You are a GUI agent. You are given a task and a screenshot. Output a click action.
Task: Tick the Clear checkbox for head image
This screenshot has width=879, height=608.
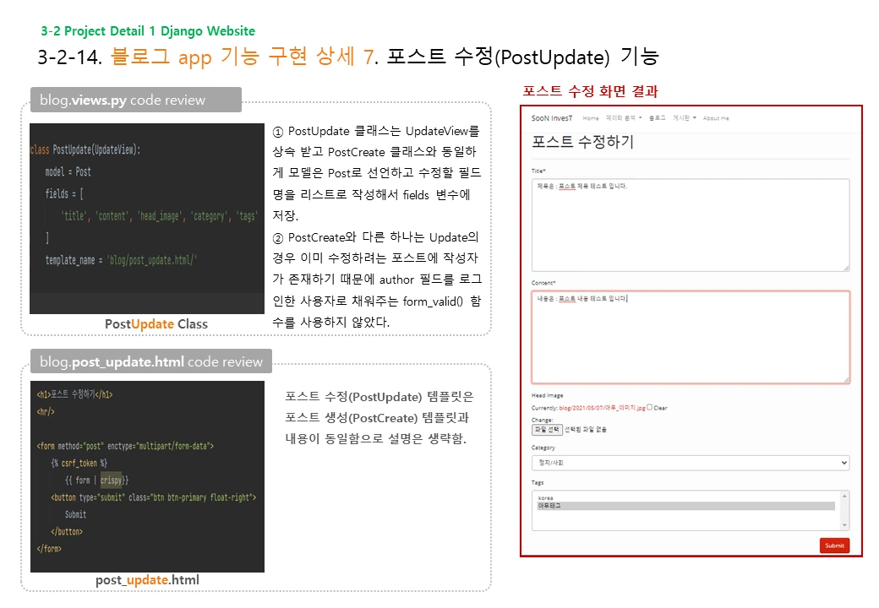(649, 407)
